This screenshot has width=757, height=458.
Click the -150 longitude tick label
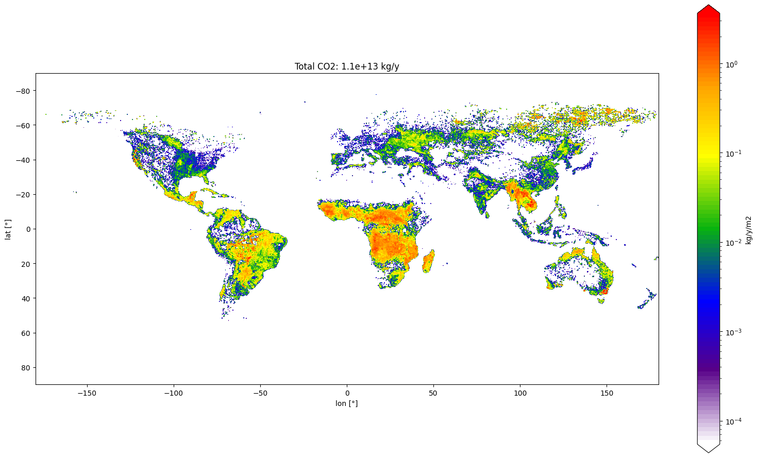click(87, 393)
